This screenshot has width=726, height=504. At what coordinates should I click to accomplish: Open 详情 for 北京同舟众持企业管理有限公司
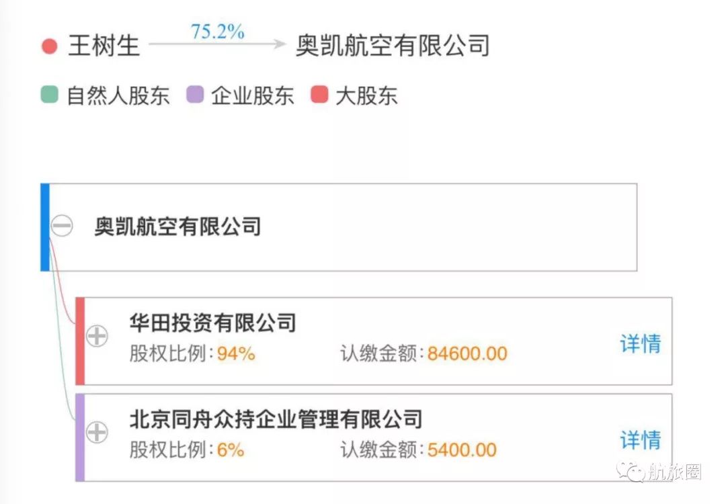pyautogui.click(x=640, y=440)
